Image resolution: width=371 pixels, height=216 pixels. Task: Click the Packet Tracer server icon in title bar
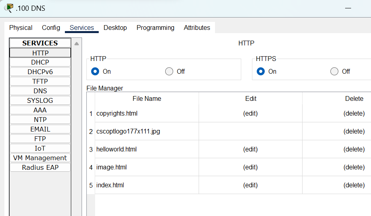click(x=8, y=8)
